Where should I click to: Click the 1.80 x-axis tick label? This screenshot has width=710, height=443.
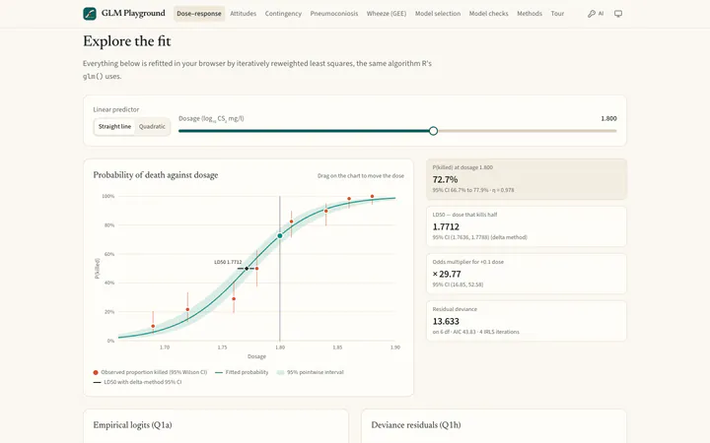[280, 348]
